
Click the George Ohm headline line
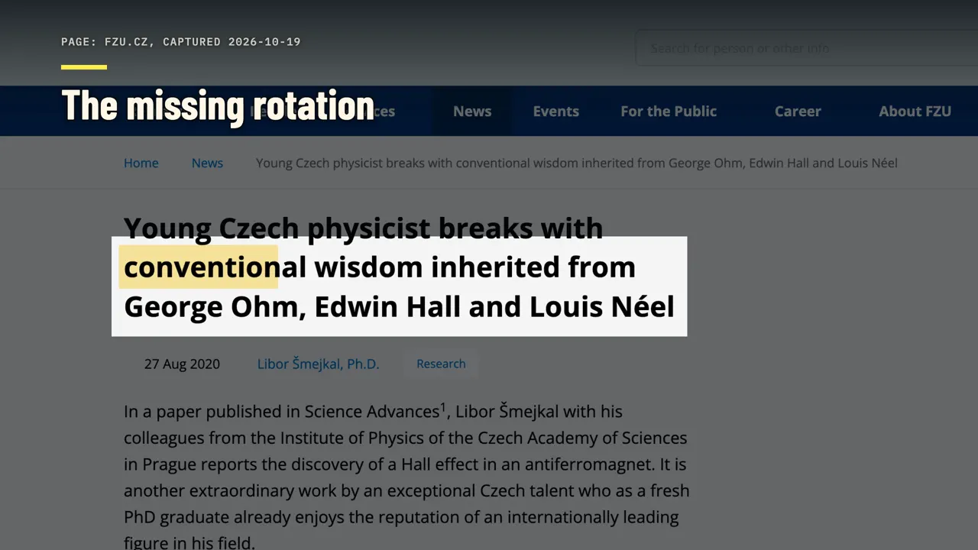point(399,306)
